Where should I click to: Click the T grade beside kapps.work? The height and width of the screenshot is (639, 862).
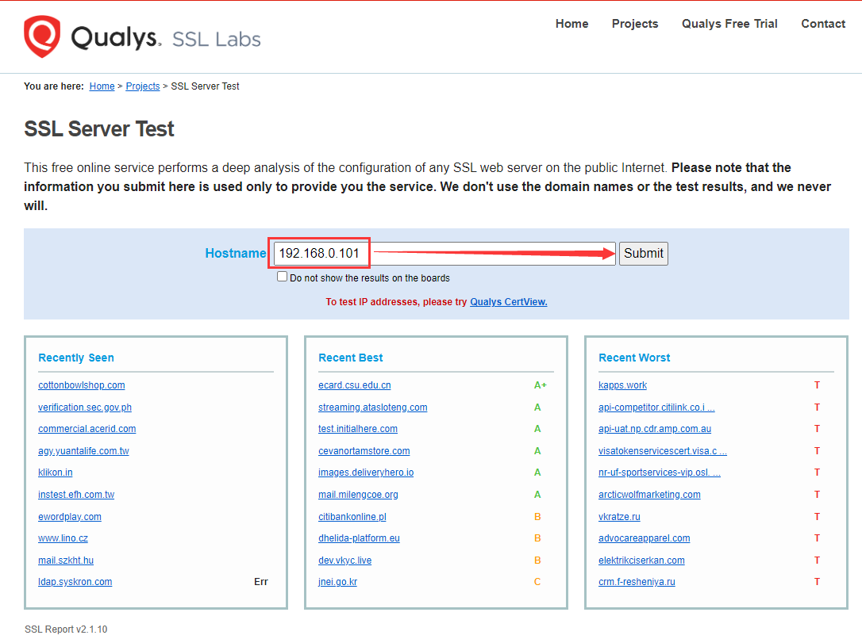coord(817,385)
